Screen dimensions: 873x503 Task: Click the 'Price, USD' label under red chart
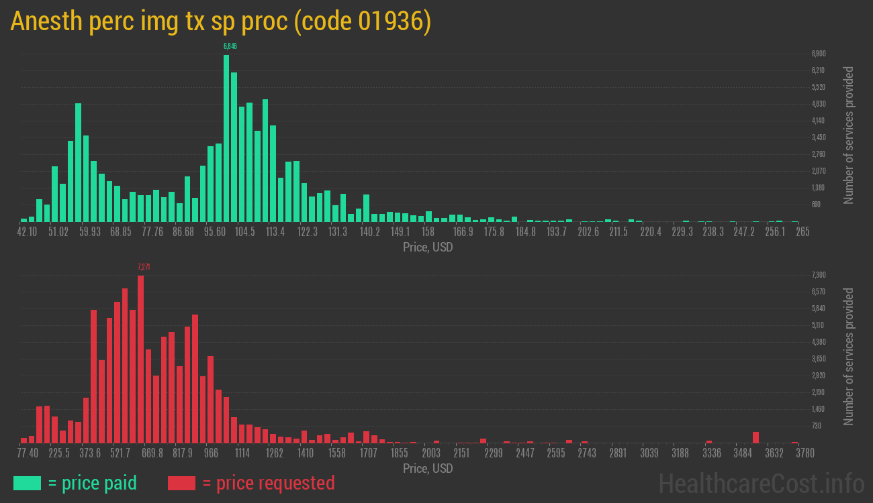[428, 468]
